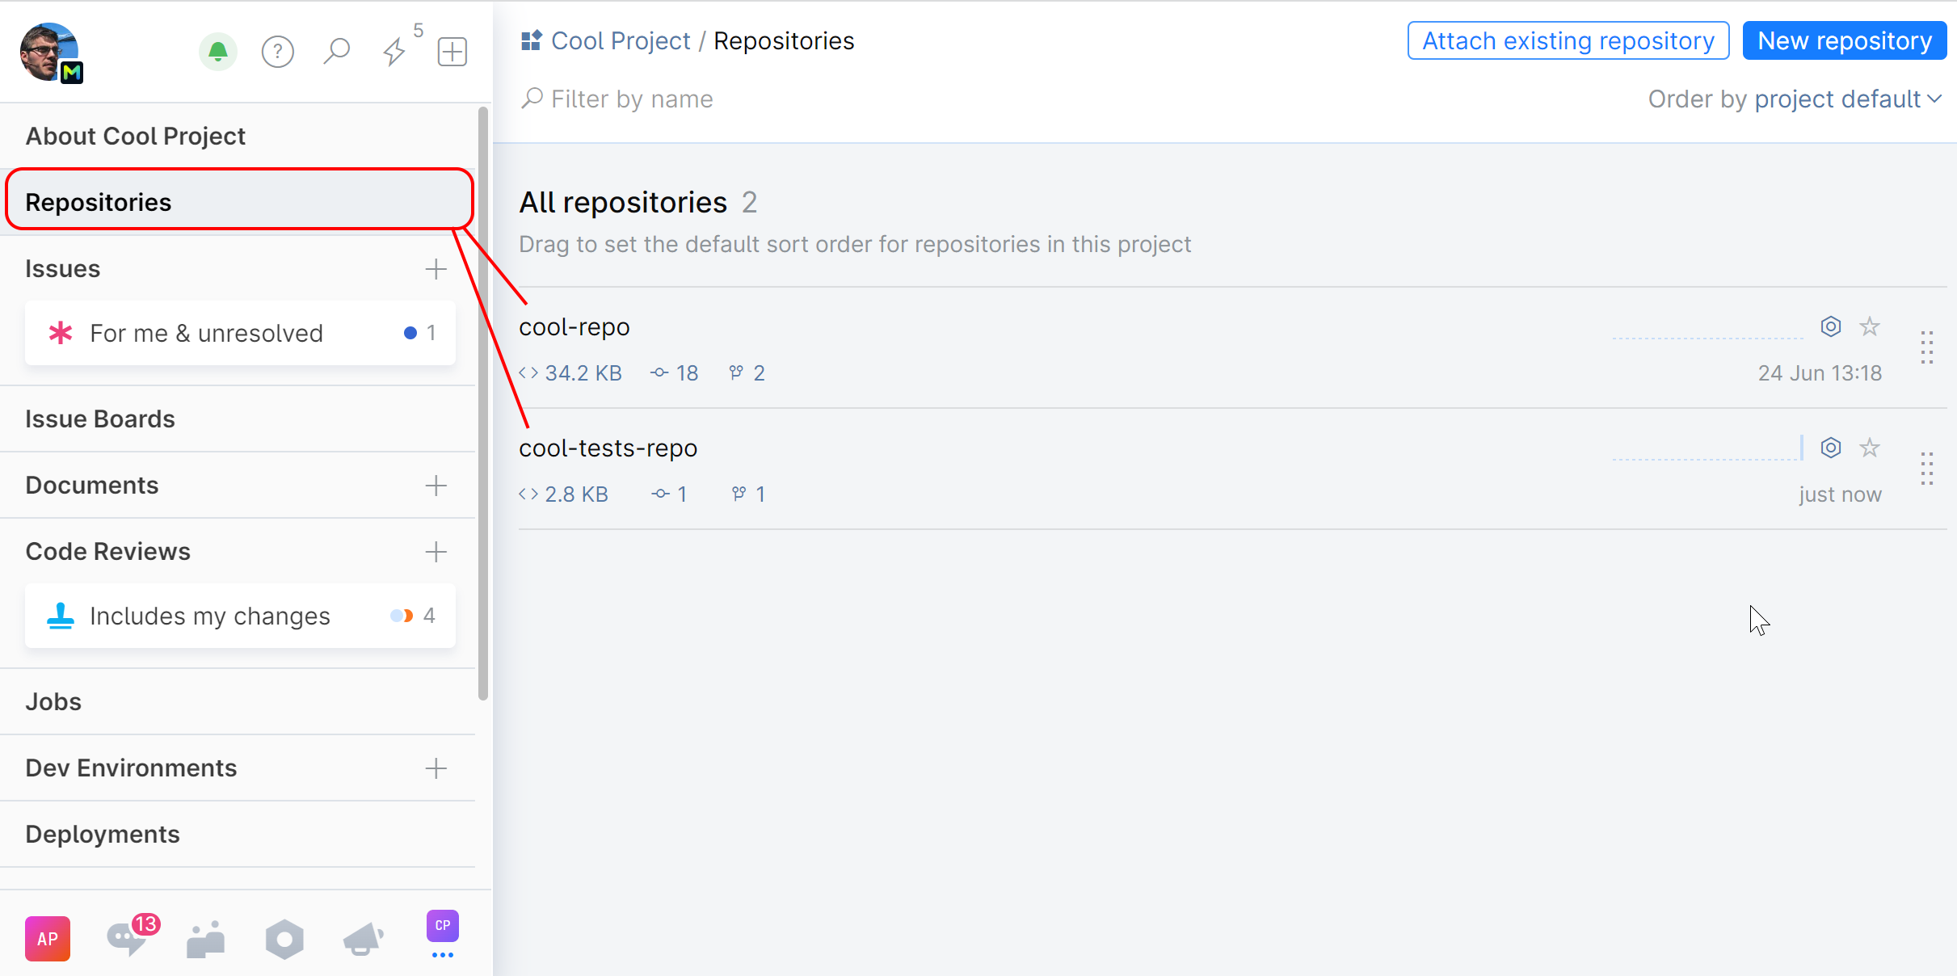Image resolution: width=1957 pixels, height=976 pixels.
Task: Open the teams icon in bottom bar
Action: (x=206, y=939)
